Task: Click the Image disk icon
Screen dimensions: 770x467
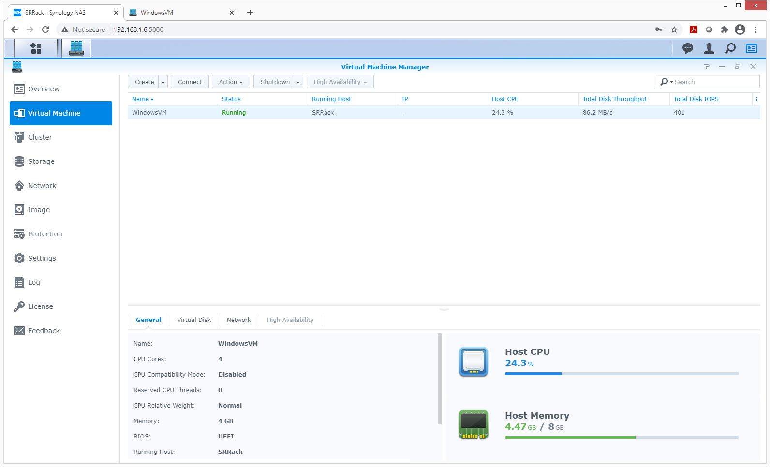Action: coord(19,210)
